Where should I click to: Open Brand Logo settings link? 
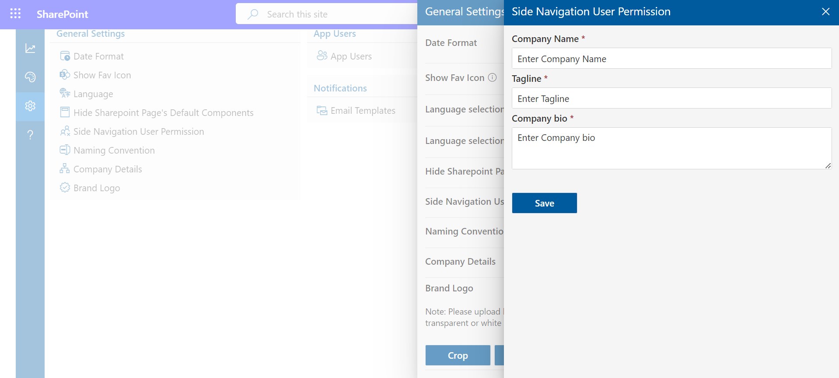[97, 188]
